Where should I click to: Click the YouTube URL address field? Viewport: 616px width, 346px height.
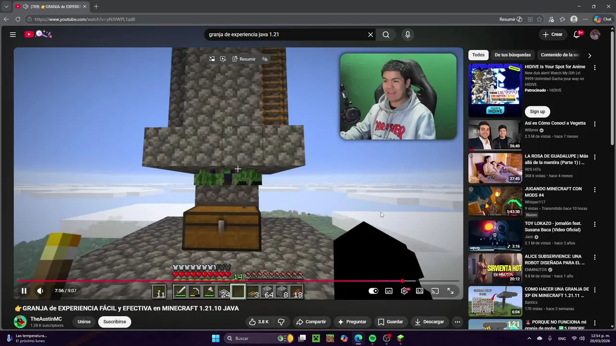(260, 19)
